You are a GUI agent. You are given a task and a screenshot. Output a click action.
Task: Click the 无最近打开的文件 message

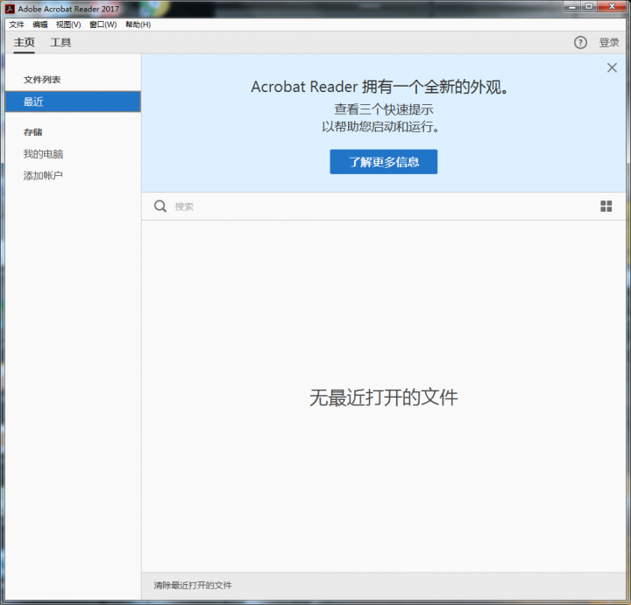pos(384,397)
